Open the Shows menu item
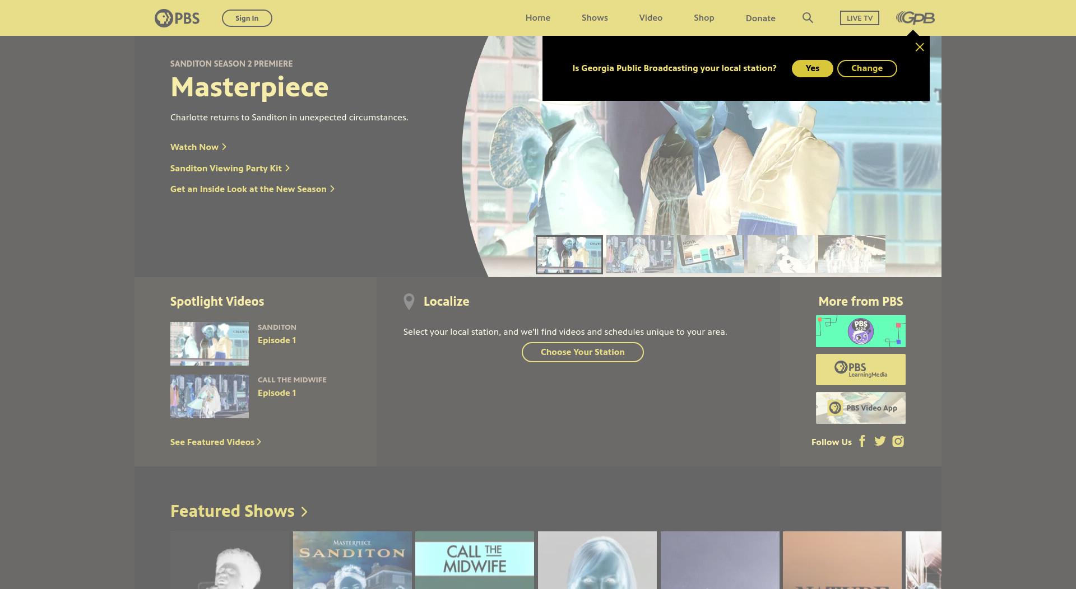 click(595, 18)
